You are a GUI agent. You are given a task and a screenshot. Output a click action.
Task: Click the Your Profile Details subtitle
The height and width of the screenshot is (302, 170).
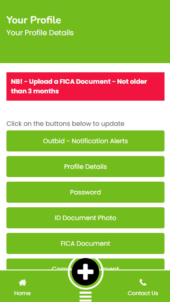[40, 33]
